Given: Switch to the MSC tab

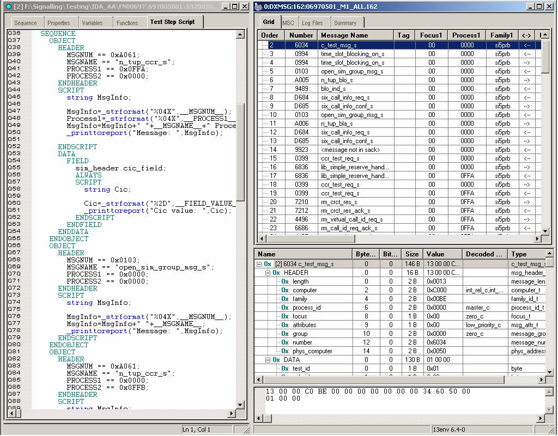Looking at the screenshot, I should 288,23.
